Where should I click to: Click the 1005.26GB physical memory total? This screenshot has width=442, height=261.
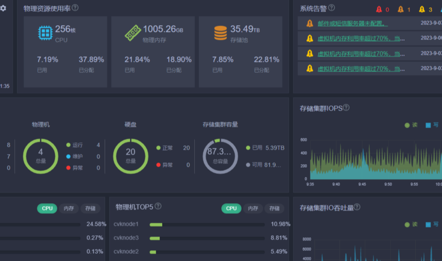click(163, 29)
